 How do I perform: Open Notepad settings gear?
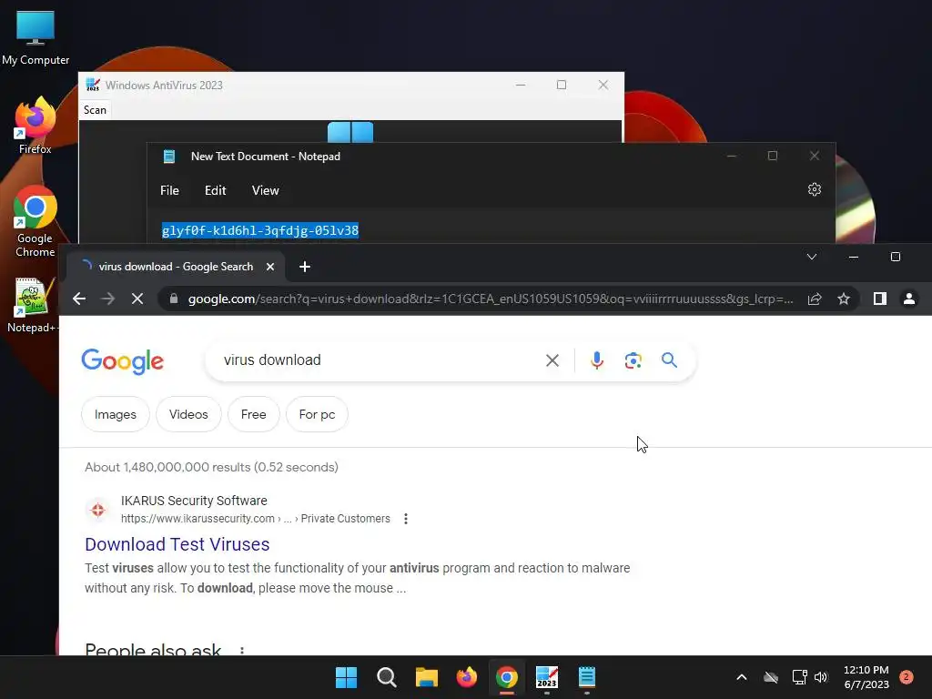tap(815, 189)
